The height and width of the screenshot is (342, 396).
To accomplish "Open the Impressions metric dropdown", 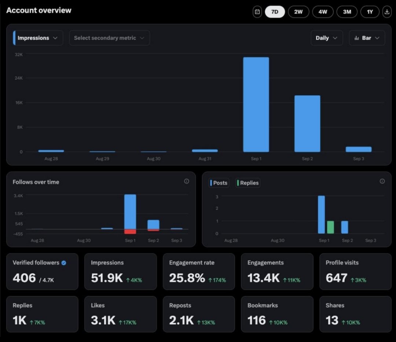I will (37, 38).
